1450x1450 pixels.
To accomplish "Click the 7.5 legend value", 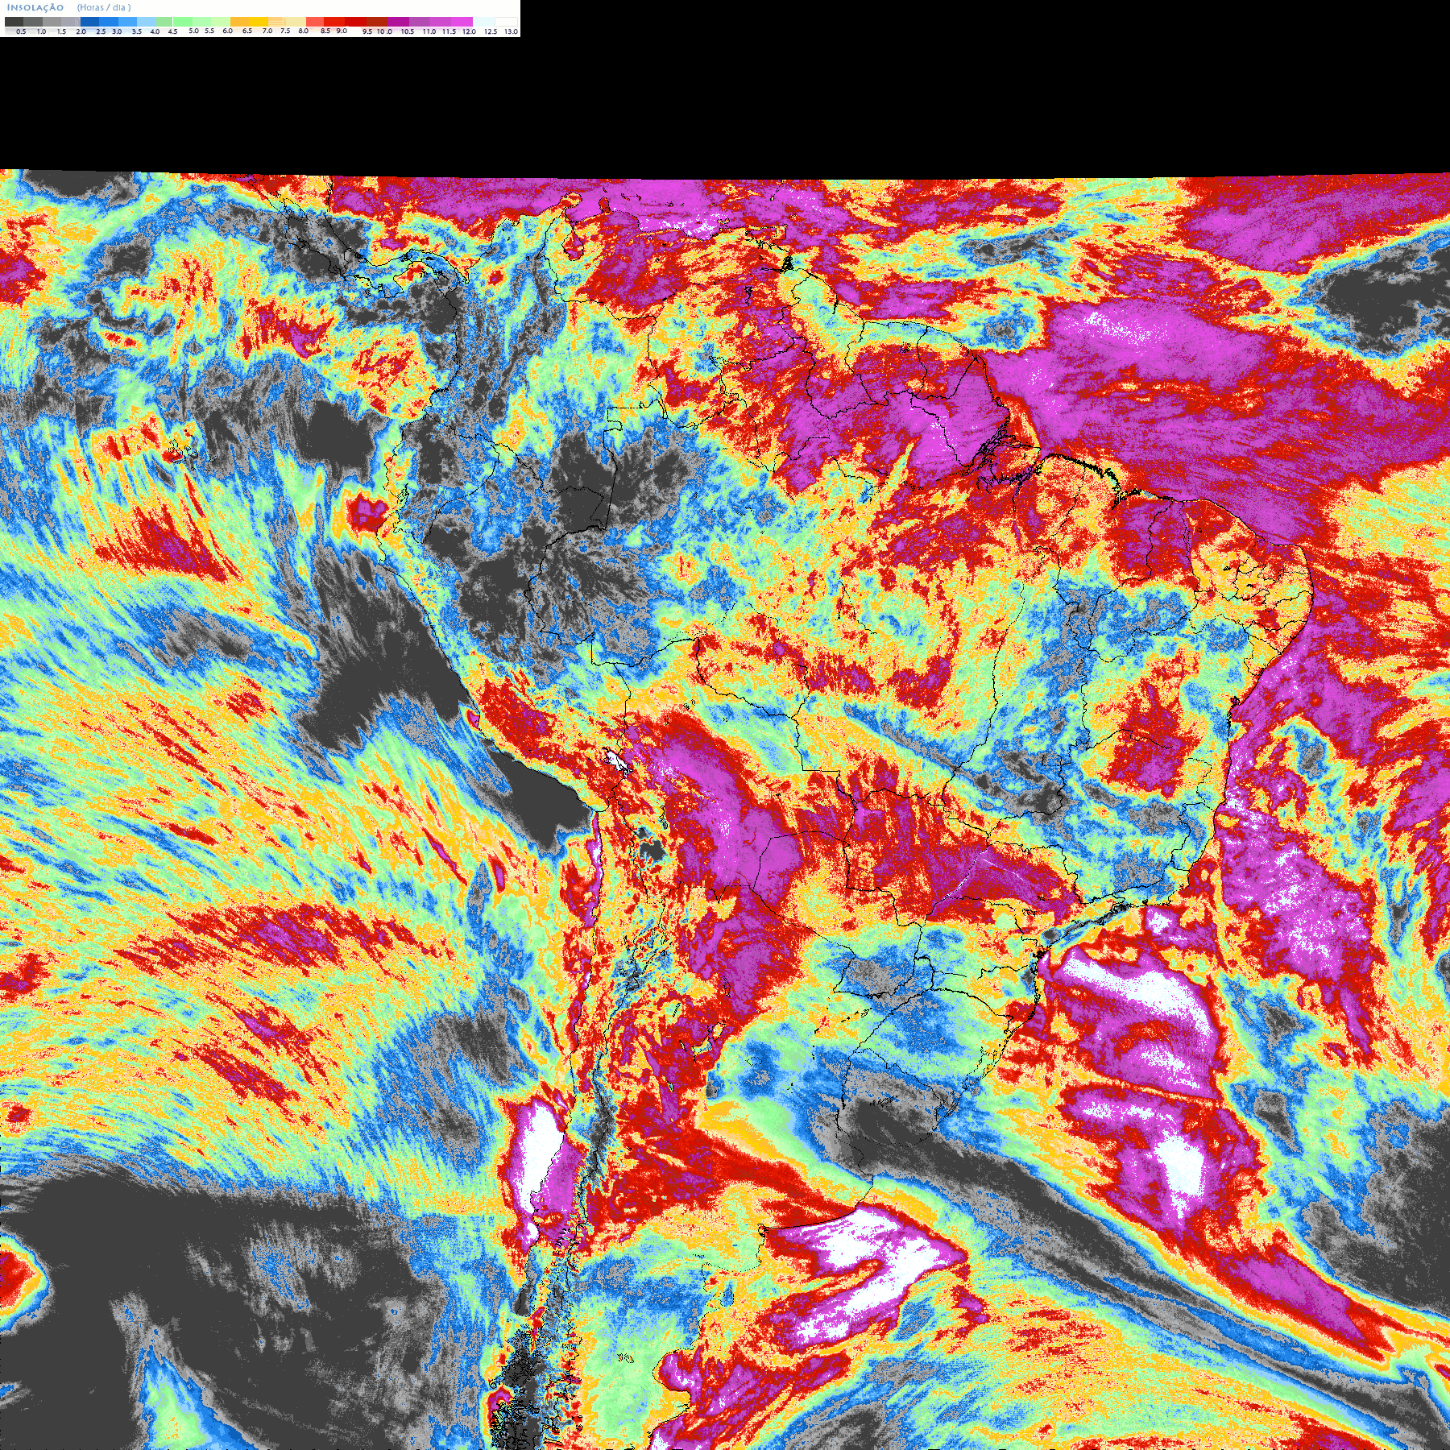I will (285, 31).
